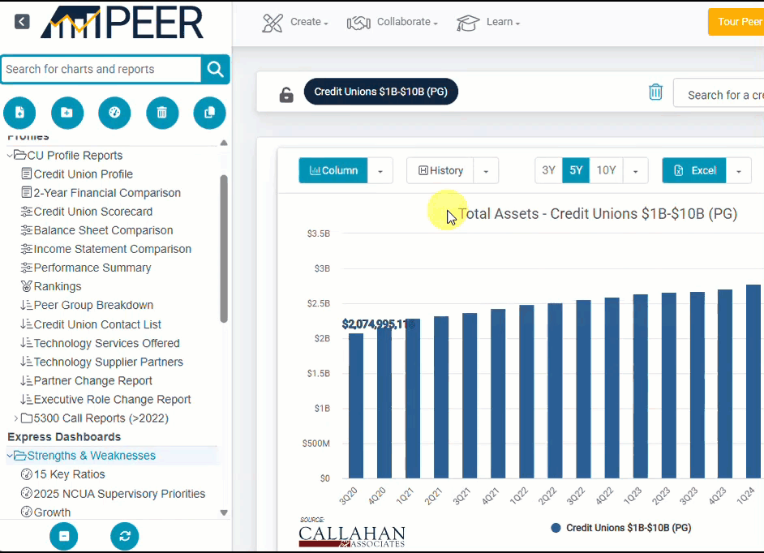Open 15 Key Ratios dashboard

(62, 474)
